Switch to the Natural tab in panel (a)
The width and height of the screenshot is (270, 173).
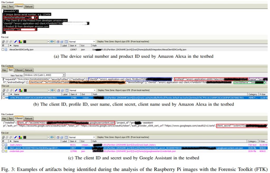pyautogui.click(x=29, y=7)
